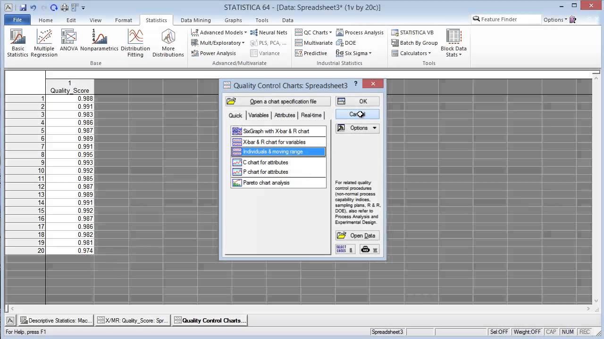
Task: Switch to Descriptive Statistics window button
Action: 56,321
